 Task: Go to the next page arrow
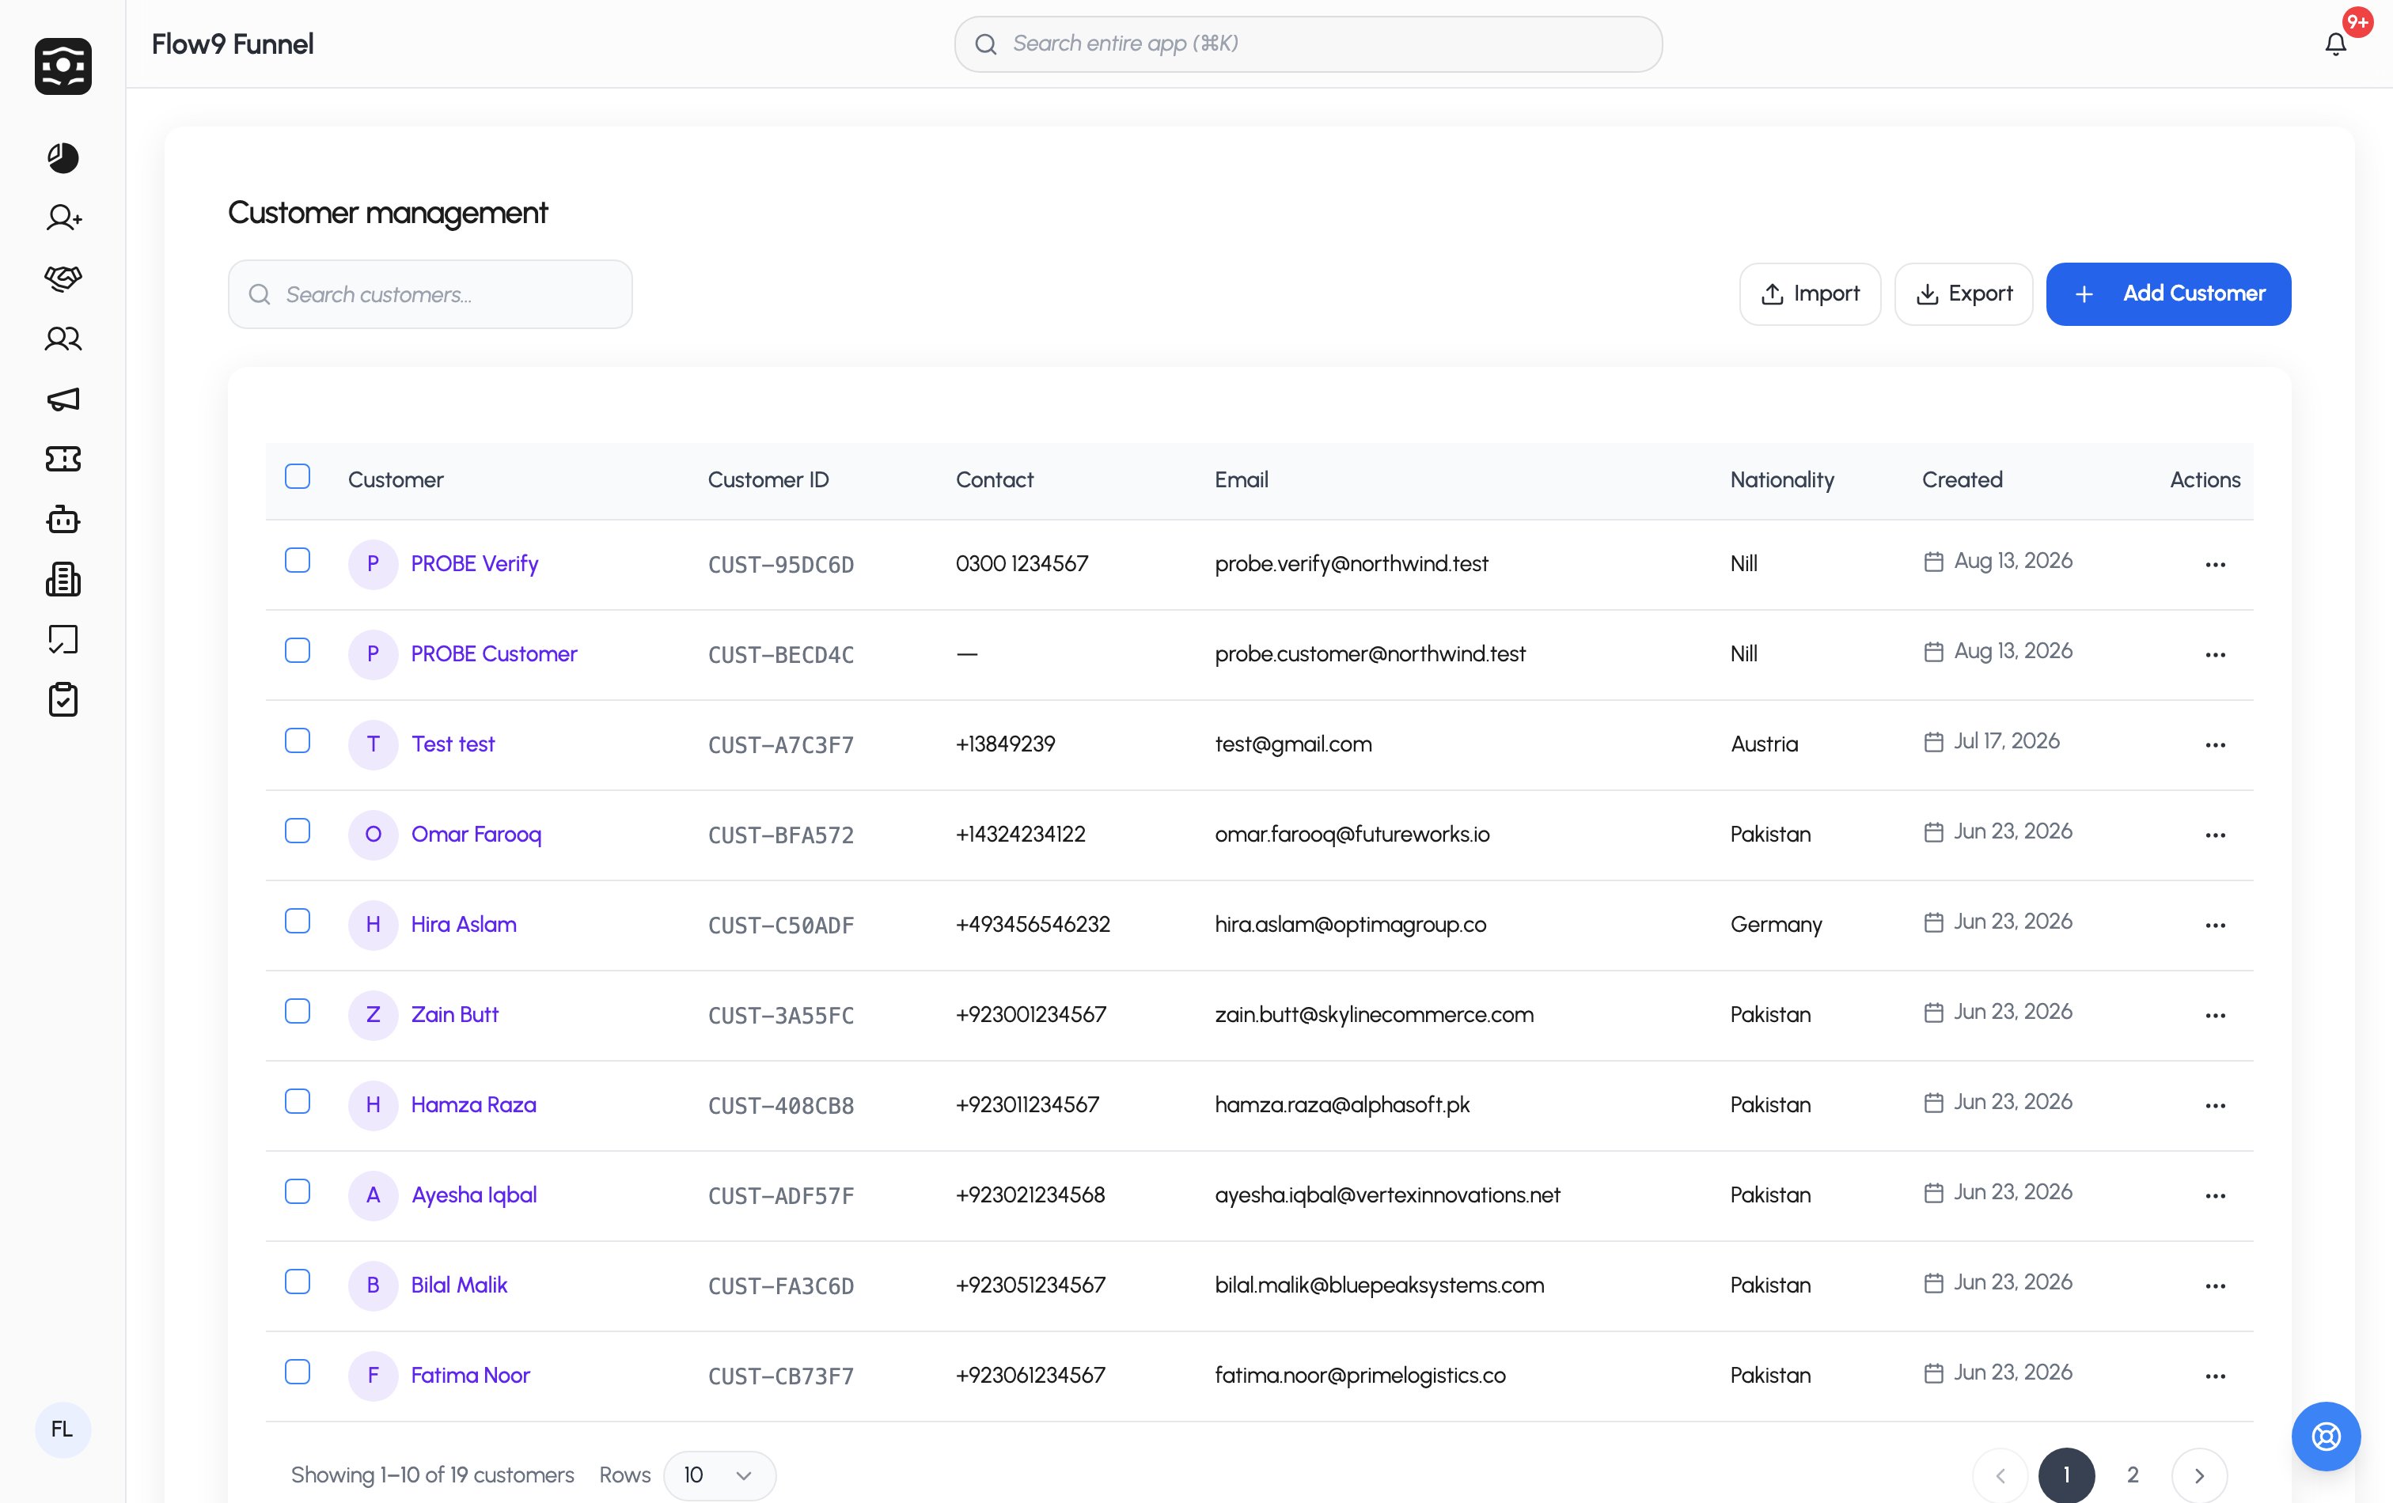pos(2199,1475)
